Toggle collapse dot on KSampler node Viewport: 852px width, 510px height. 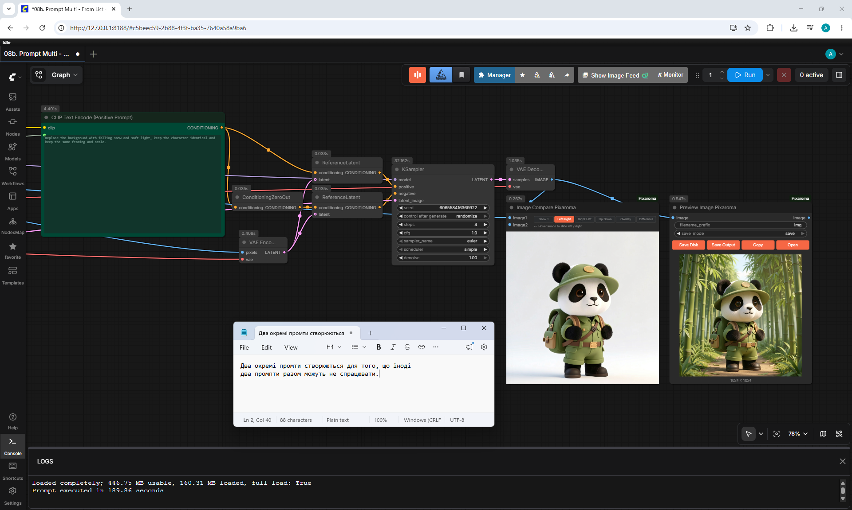pyautogui.click(x=397, y=169)
